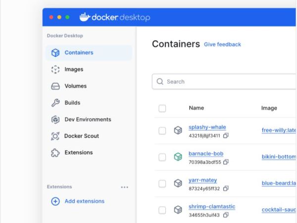Click the green barnacle-bob container icon
The height and width of the screenshot is (223, 297).
[x=178, y=157]
